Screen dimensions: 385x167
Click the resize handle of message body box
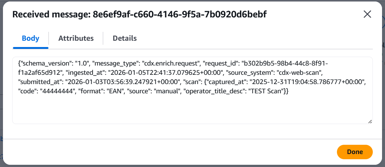pos(370,121)
